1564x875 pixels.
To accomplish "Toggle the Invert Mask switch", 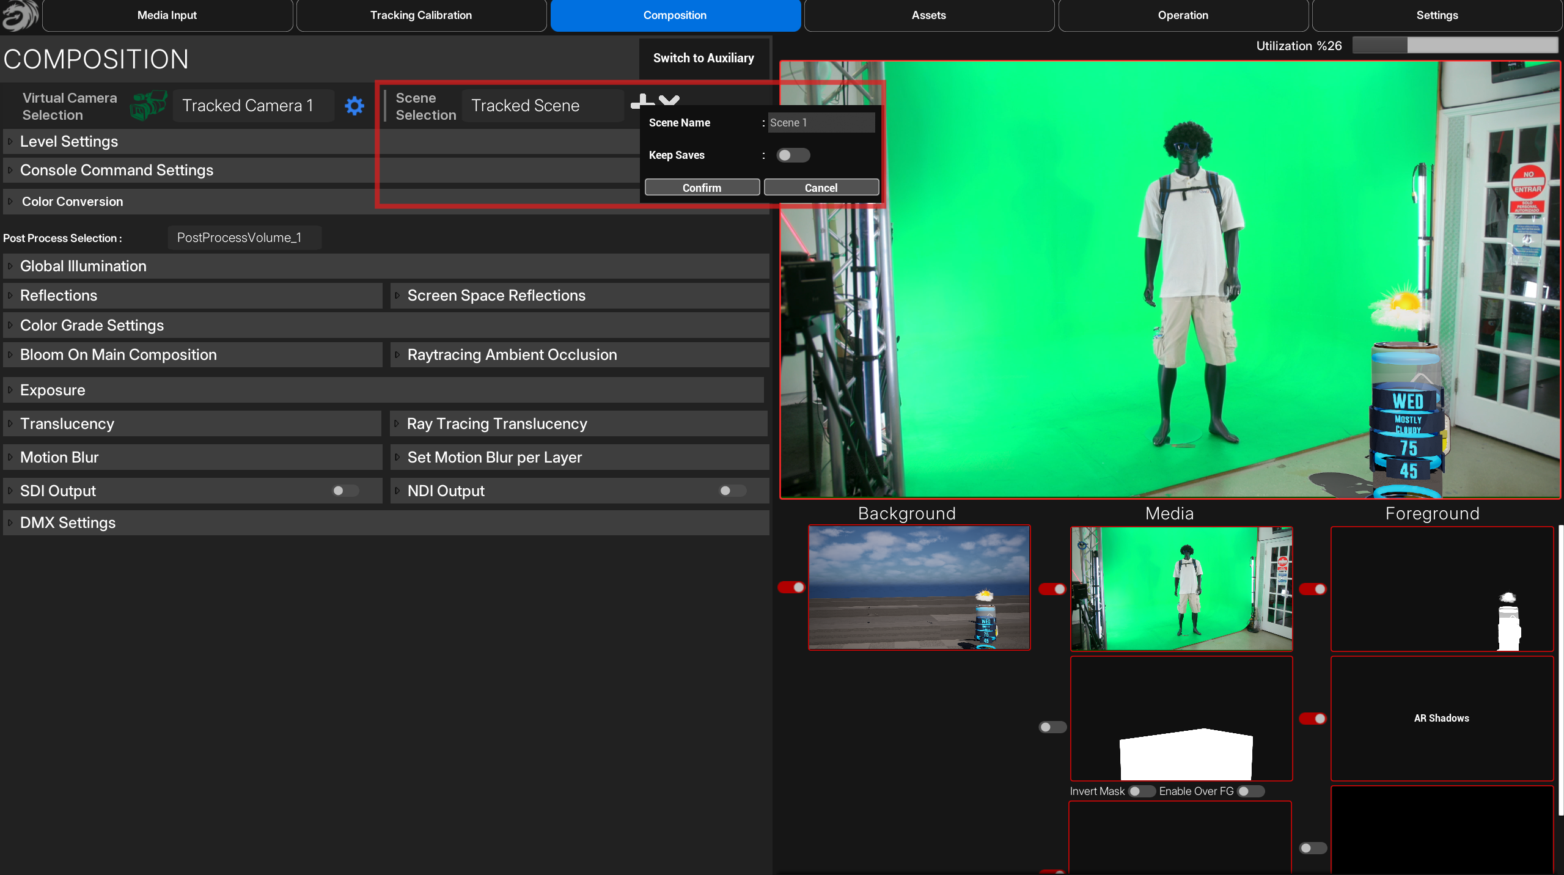I will coord(1141,791).
